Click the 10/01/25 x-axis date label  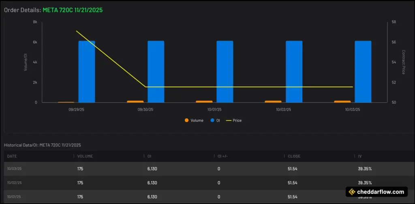point(214,109)
